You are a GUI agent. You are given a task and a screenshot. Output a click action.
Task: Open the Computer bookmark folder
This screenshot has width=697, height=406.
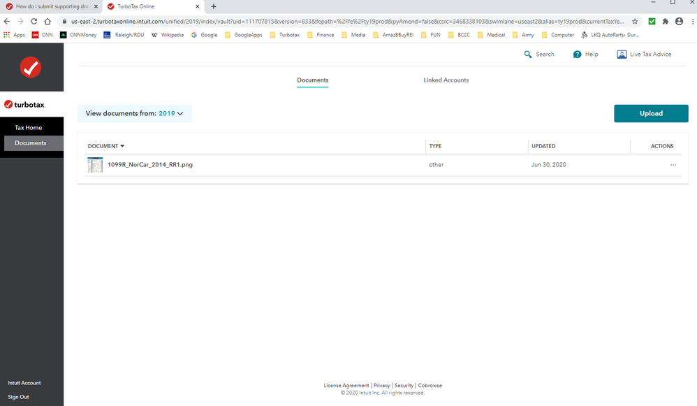tap(557, 35)
